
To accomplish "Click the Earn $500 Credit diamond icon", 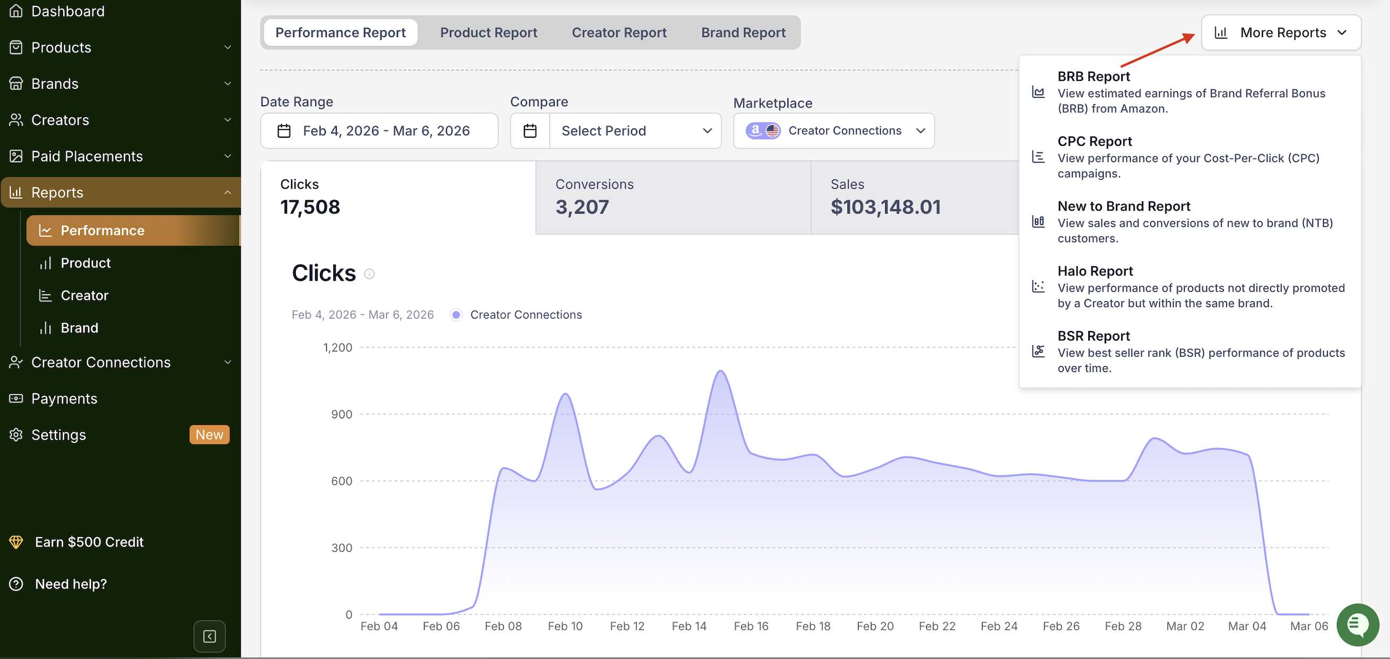I will (x=16, y=542).
